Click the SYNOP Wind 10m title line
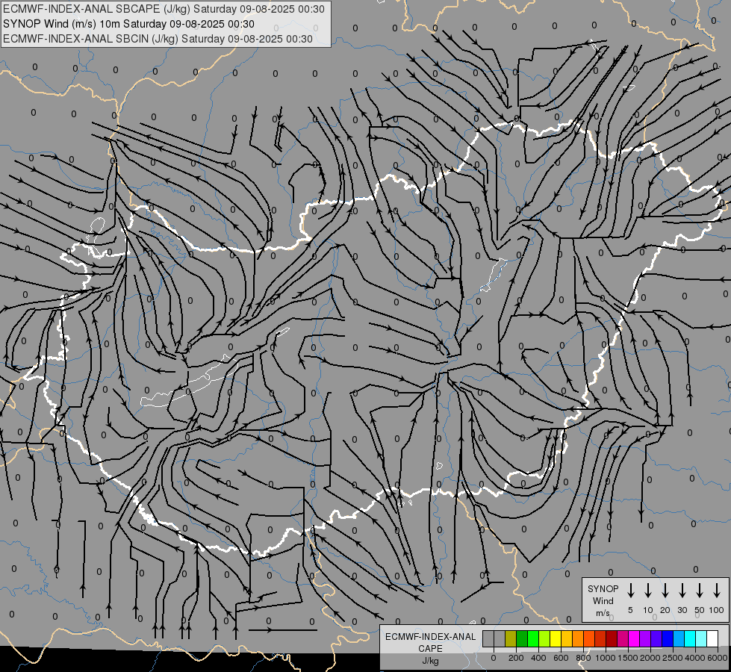 coord(128,24)
